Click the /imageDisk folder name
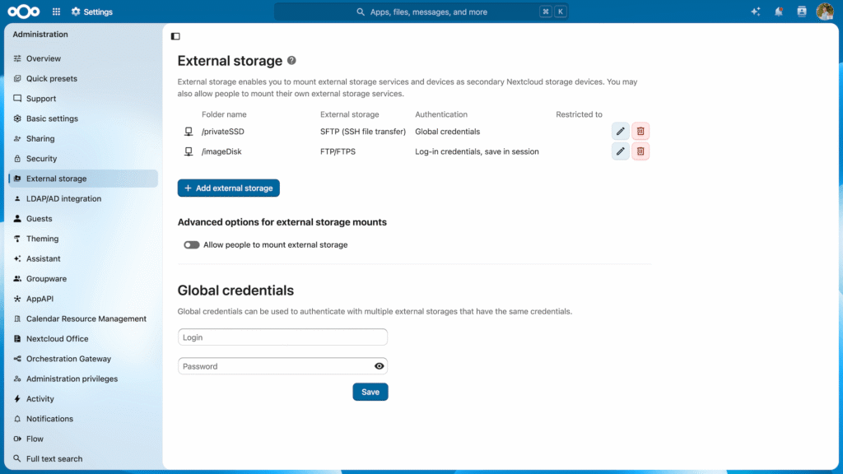 tap(221, 151)
